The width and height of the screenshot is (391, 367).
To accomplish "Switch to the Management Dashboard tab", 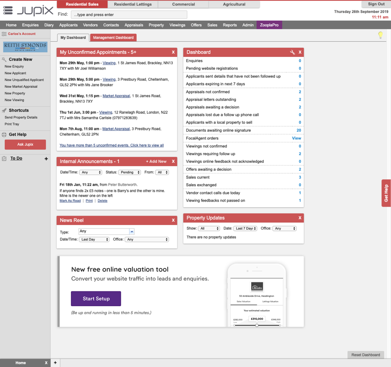I will tap(113, 38).
